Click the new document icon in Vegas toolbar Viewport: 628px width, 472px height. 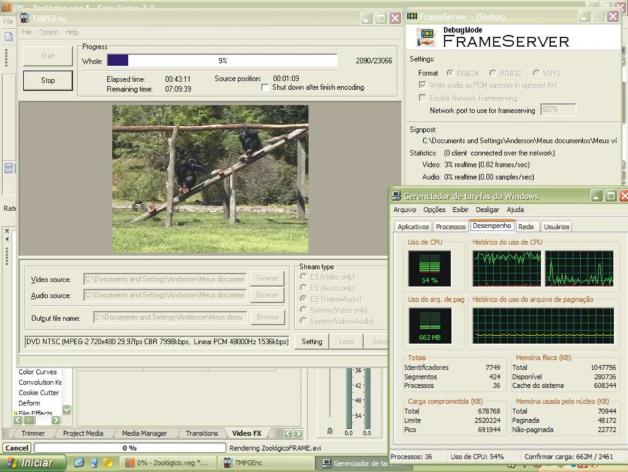9,36
